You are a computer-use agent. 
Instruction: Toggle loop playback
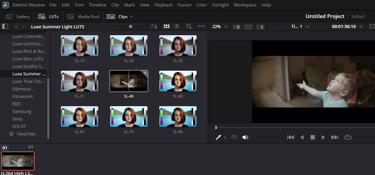point(348,137)
